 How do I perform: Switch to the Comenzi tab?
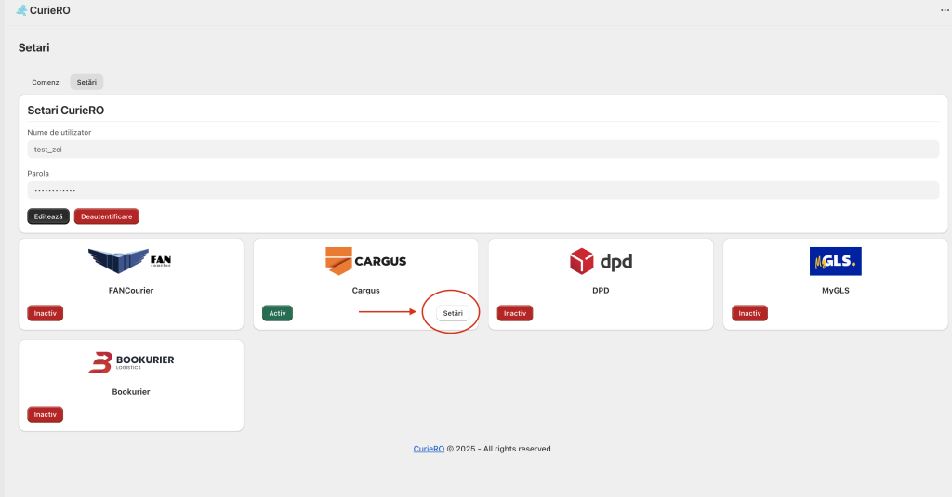pyautogui.click(x=46, y=82)
